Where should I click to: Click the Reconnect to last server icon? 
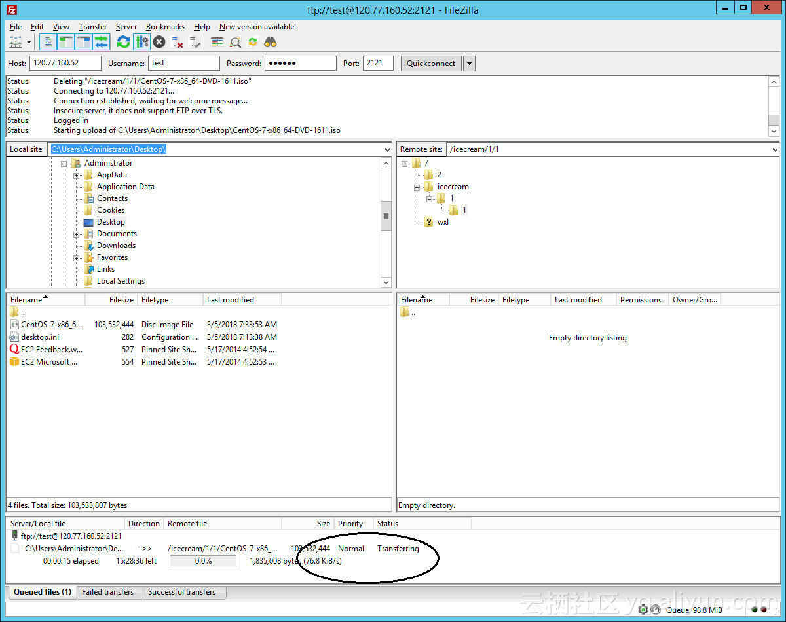click(195, 43)
